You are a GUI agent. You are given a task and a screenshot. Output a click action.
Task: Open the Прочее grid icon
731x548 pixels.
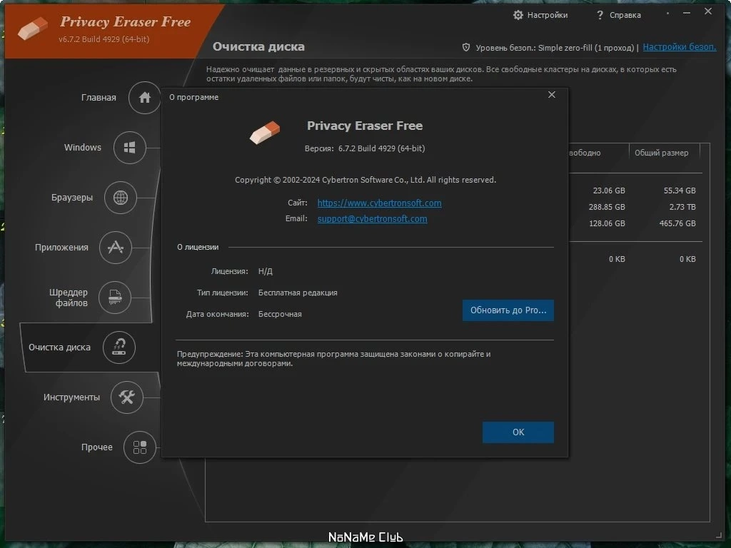[x=139, y=447]
